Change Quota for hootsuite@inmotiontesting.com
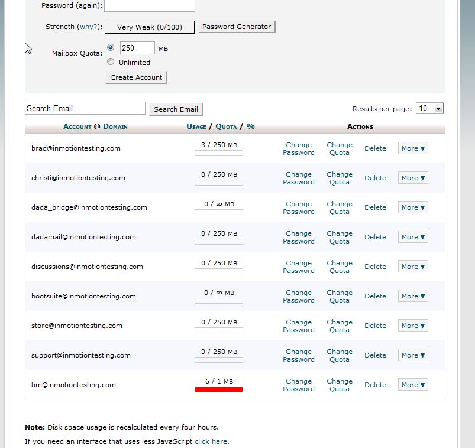Viewport: 475px width, 448px height. [x=340, y=296]
